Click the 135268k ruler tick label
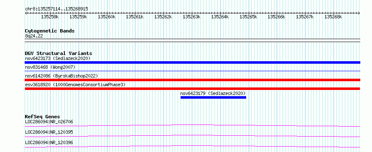The width and height of the screenshot is (372, 152). pos(333,17)
